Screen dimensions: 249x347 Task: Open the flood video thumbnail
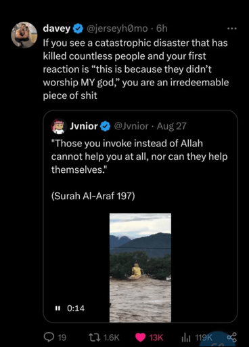click(x=140, y=268)
